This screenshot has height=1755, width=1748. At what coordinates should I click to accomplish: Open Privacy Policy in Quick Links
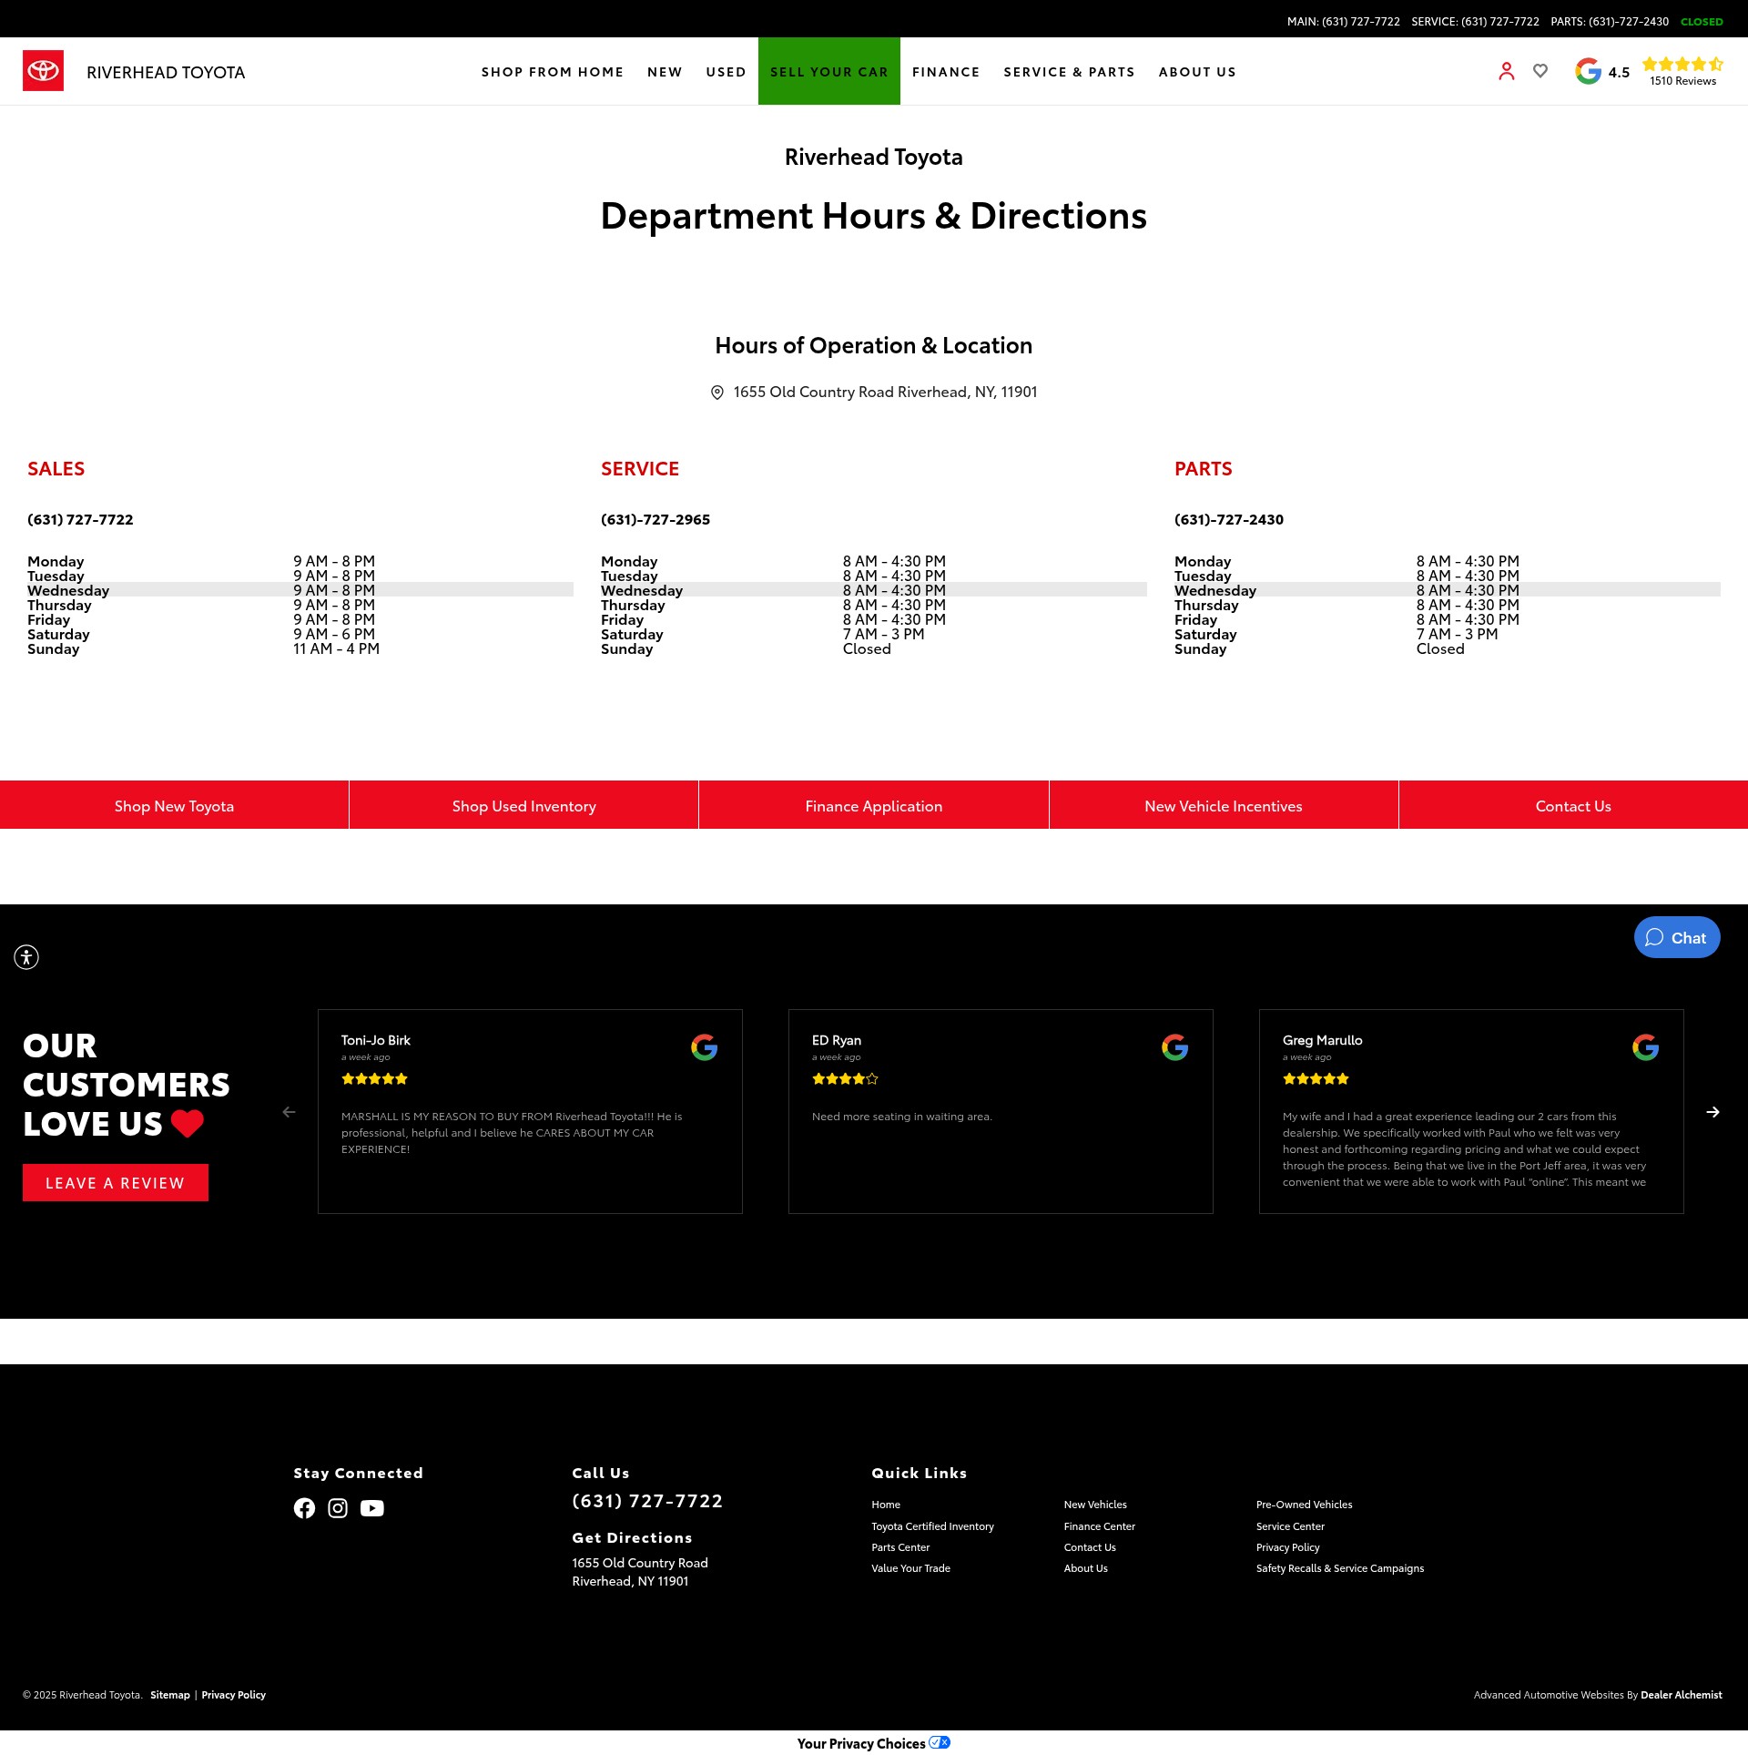coord(1288,1547)
